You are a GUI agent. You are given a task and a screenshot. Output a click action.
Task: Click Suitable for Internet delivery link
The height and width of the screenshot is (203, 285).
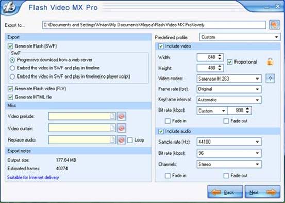[33, 177]
